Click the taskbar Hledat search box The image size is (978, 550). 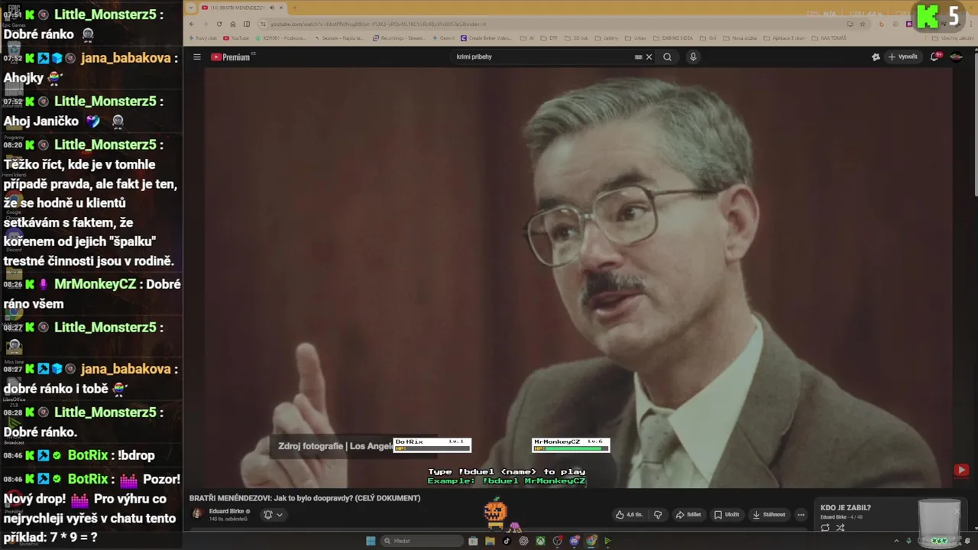click(x=423, y=541)
